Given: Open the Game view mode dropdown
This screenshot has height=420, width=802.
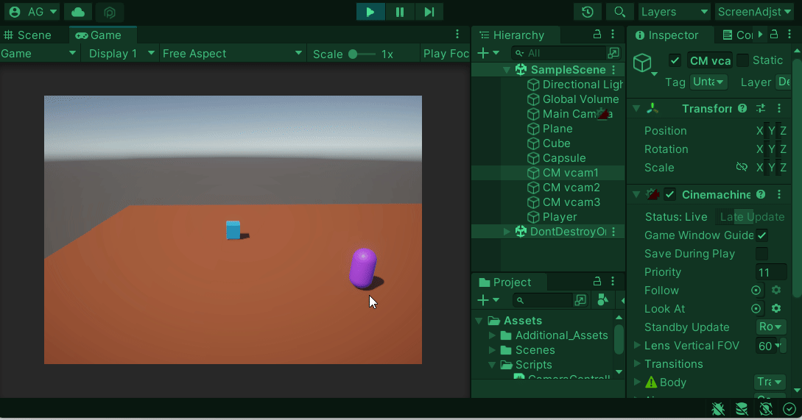Looking at the screenshot, I should (39, 54).
